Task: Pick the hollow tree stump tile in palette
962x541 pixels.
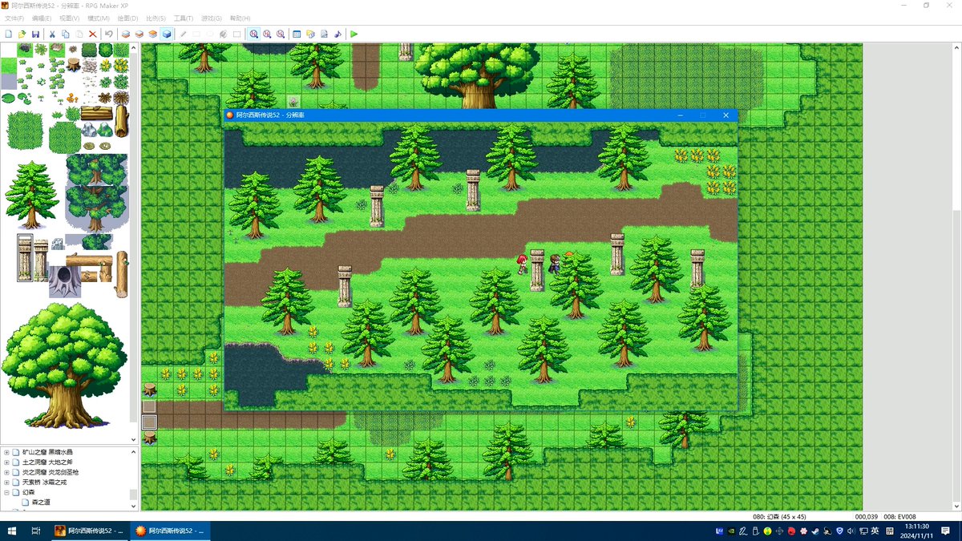Action: coord(64,281)
